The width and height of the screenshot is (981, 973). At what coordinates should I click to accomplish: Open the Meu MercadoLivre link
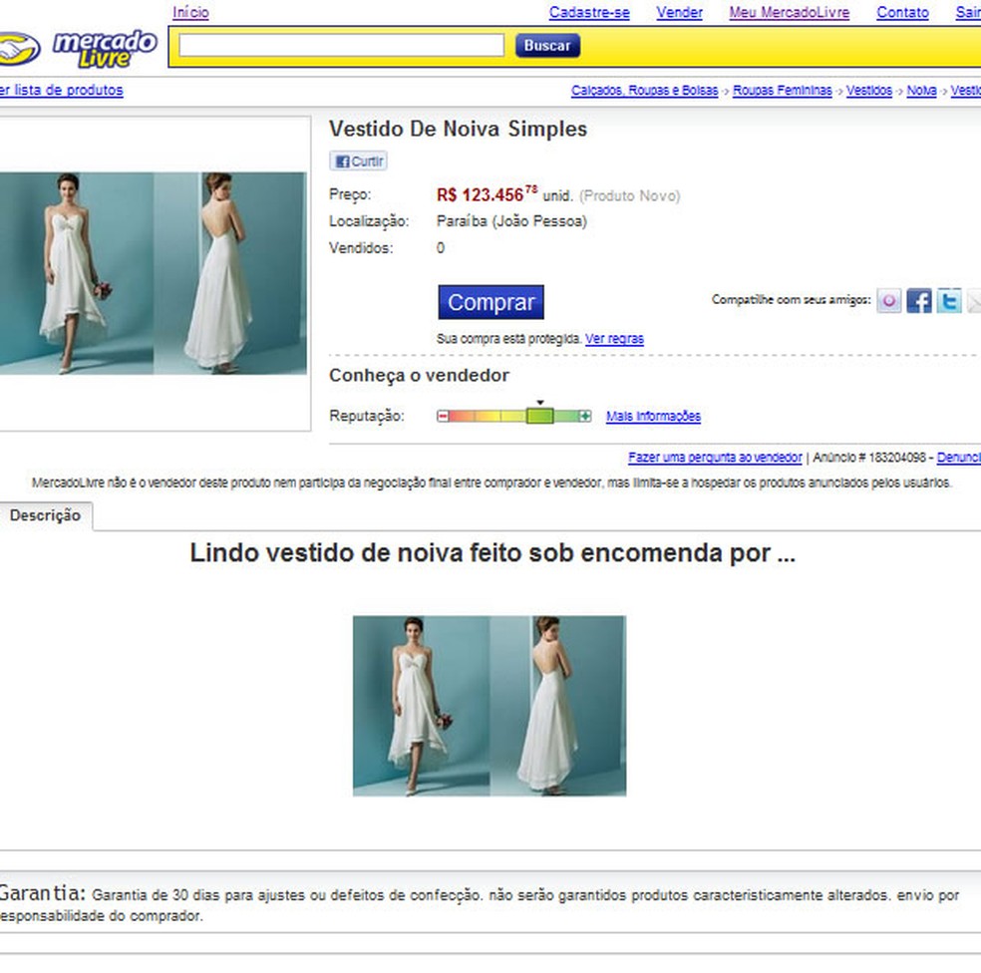pos(790,13)
